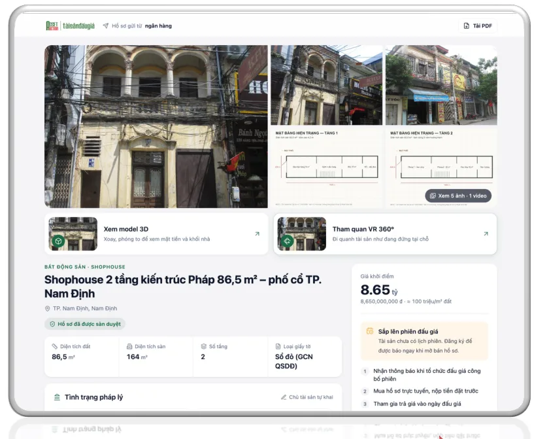The image size is (547, 439).
Task: Click the 8,650,000,000 đ price detail line
Action: pyautogui.click(x=406, y=302)
